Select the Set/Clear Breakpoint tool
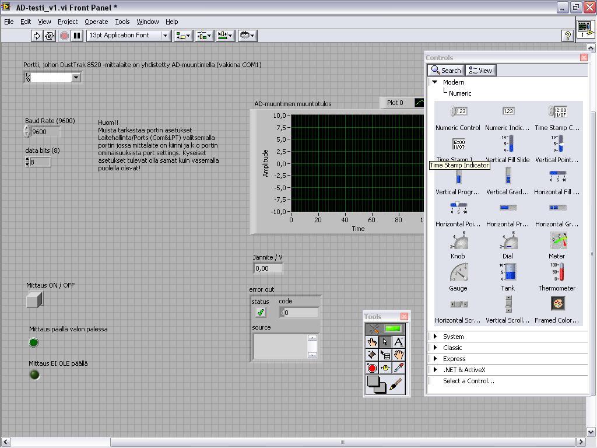This screenshot has width=597, height=448. point(371,368)
